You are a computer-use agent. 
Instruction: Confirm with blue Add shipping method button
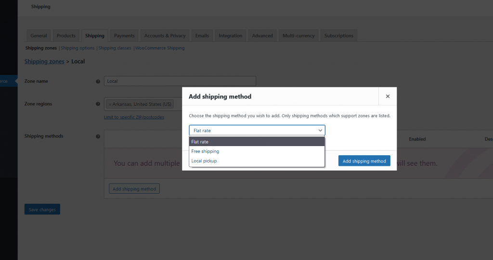point(364,161)
